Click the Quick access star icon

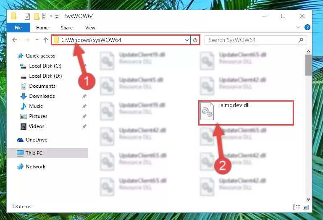tap(21, 56)
